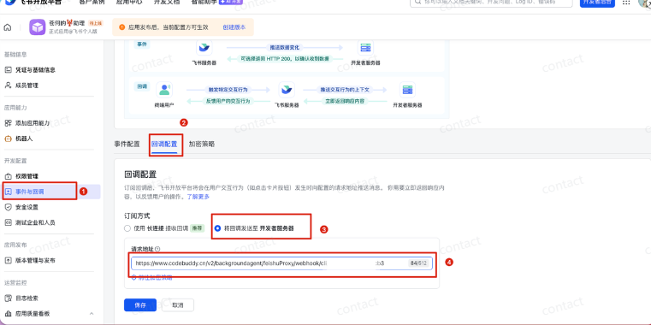The width and height of the screenshot is (651, 325).
Task: Click the developer server icon in 回调 diagram
Action: tap(407, 90)
